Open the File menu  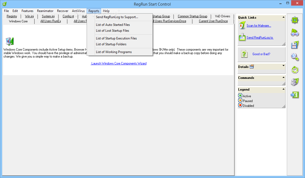pyautogui.click(x=6, y=11)
